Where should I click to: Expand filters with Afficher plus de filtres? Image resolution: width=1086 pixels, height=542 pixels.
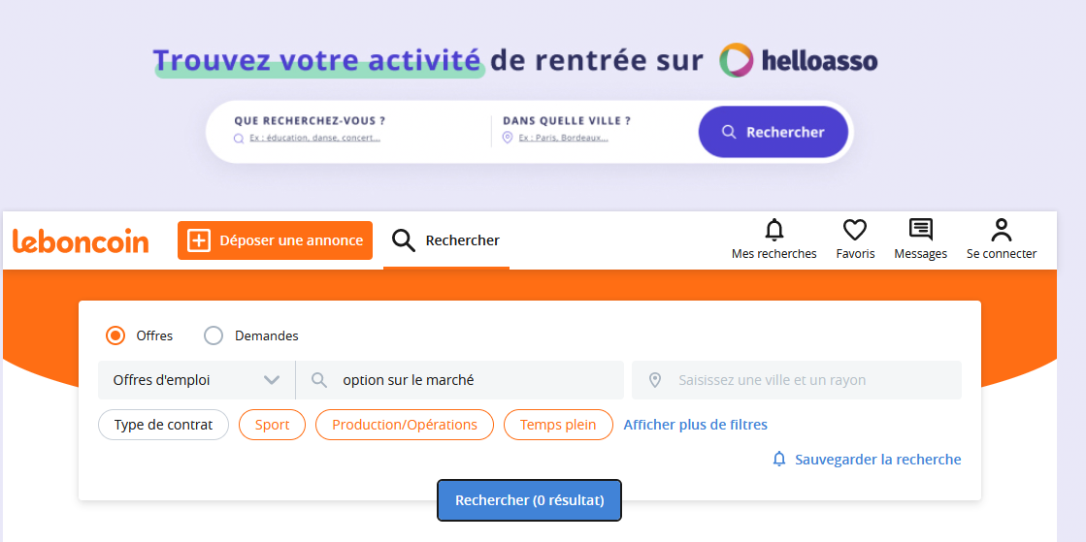point(695,425)
